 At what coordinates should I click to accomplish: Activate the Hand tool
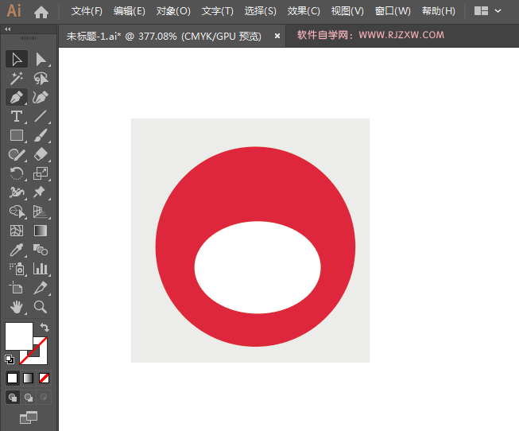coord(17,307)
